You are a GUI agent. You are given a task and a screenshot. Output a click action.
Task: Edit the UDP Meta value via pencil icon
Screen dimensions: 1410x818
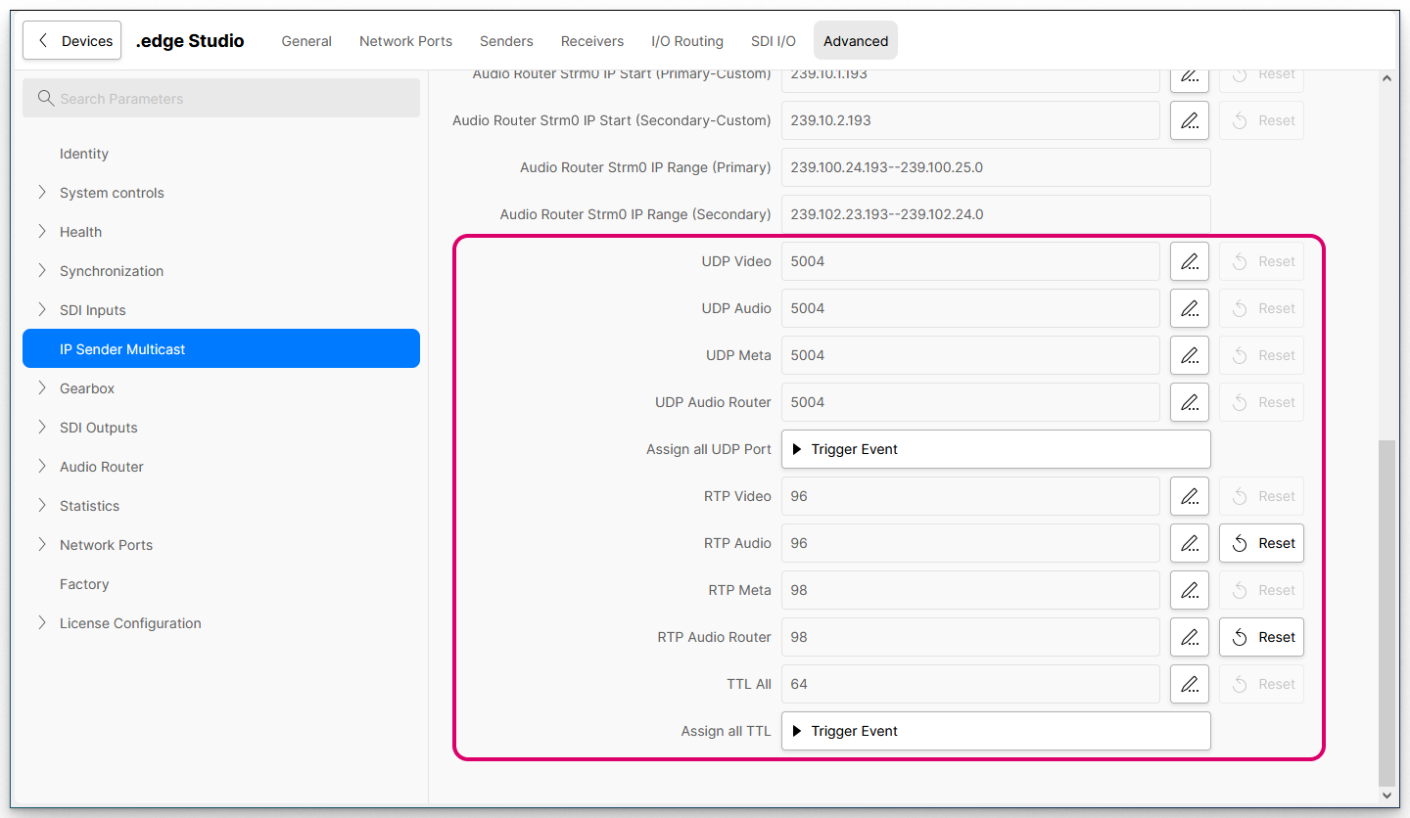1189,355
